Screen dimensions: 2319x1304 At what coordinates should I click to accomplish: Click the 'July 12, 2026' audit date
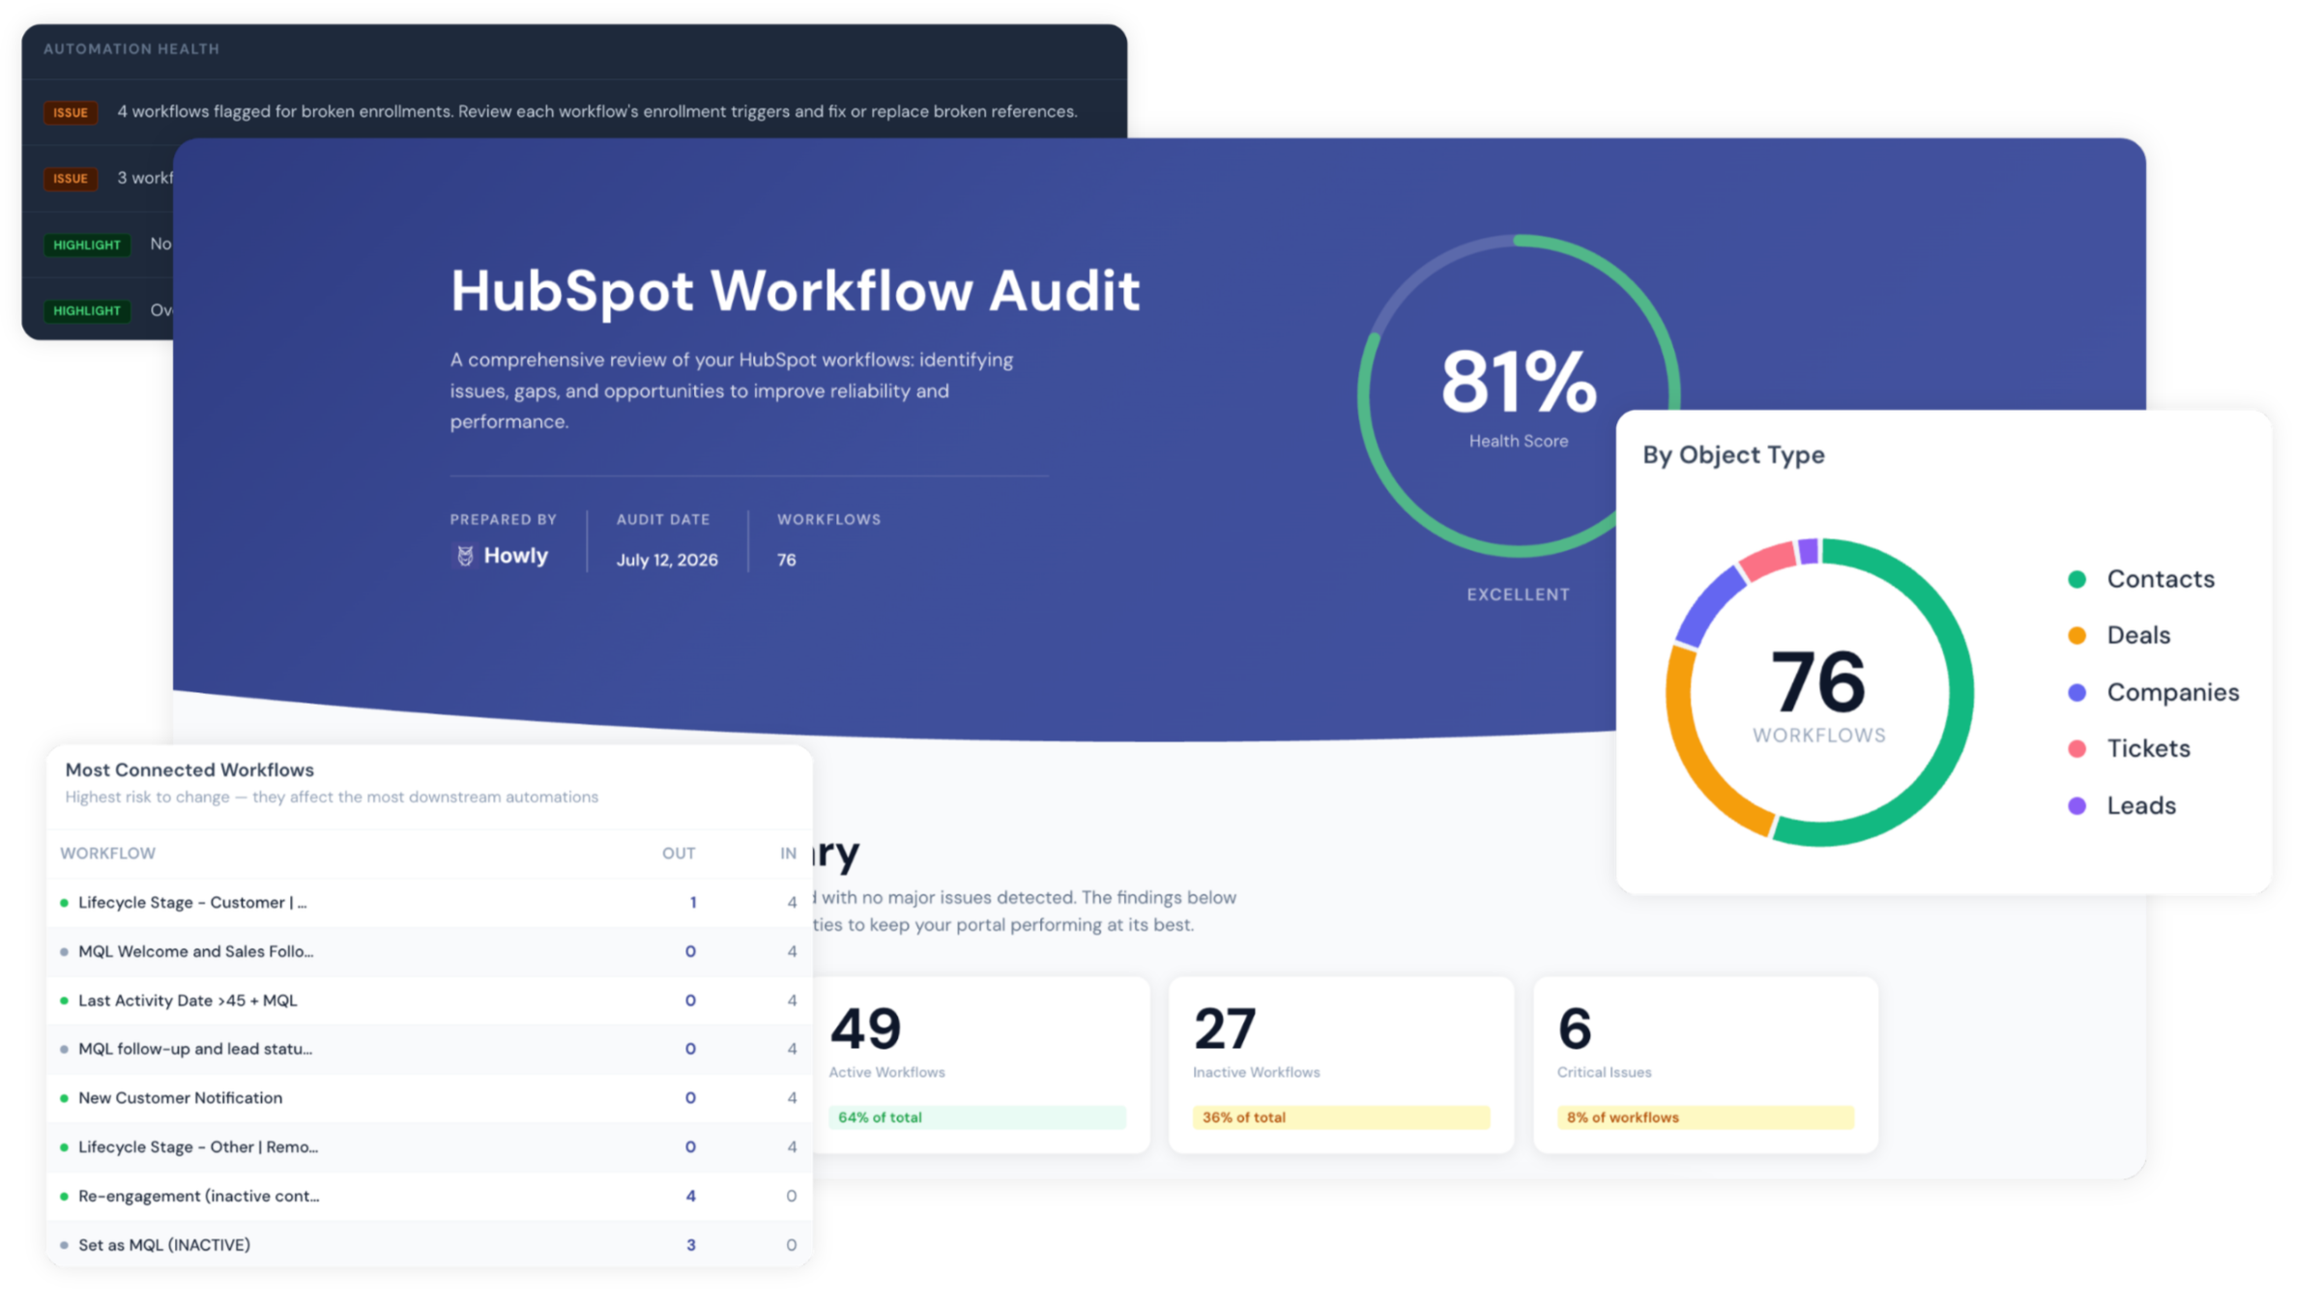[667, 561]
